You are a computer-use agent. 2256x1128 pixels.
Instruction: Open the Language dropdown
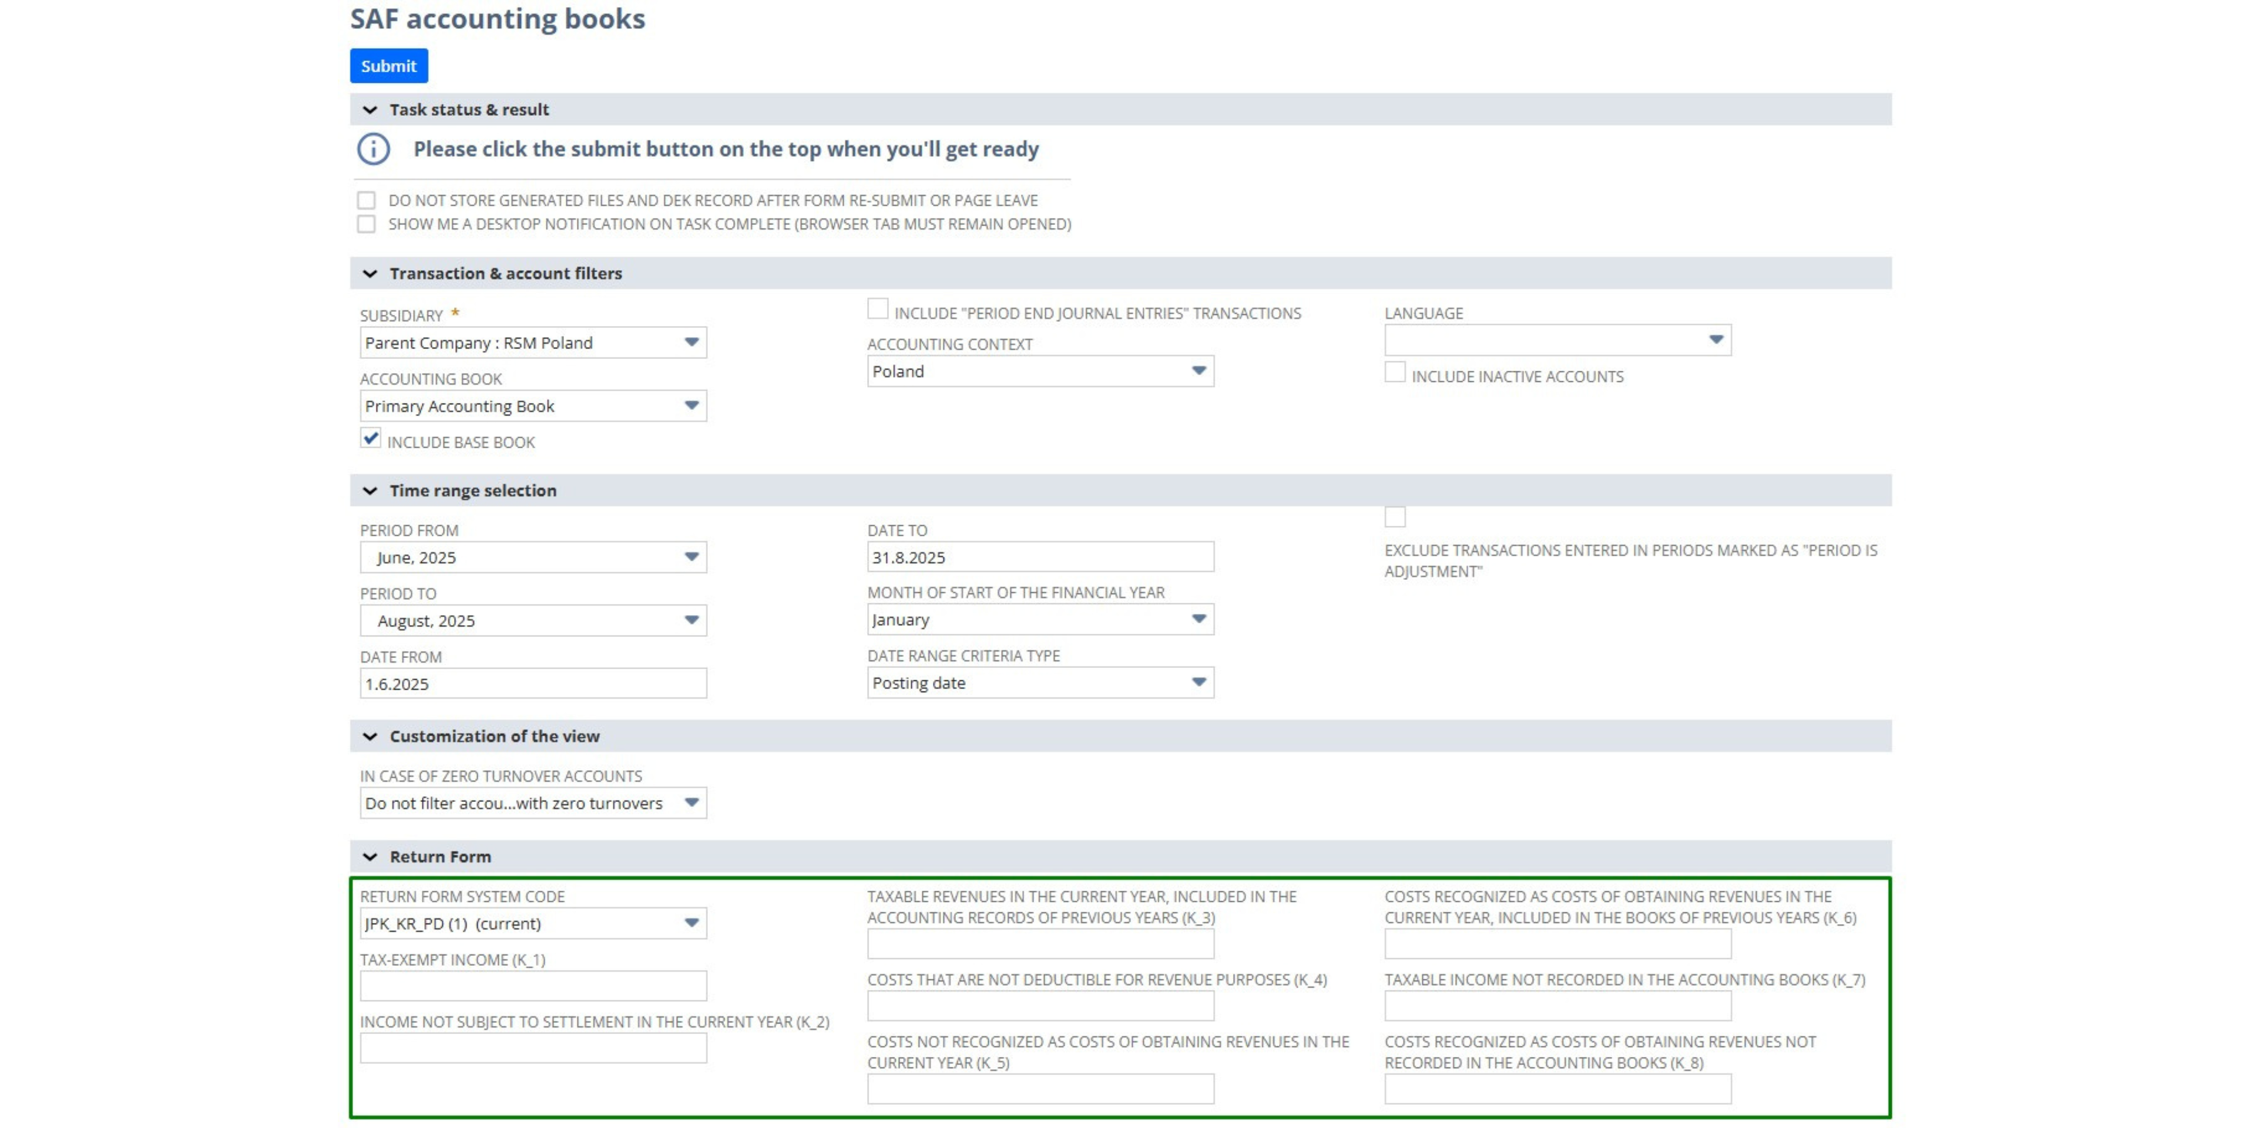(x=1715, y=339)
